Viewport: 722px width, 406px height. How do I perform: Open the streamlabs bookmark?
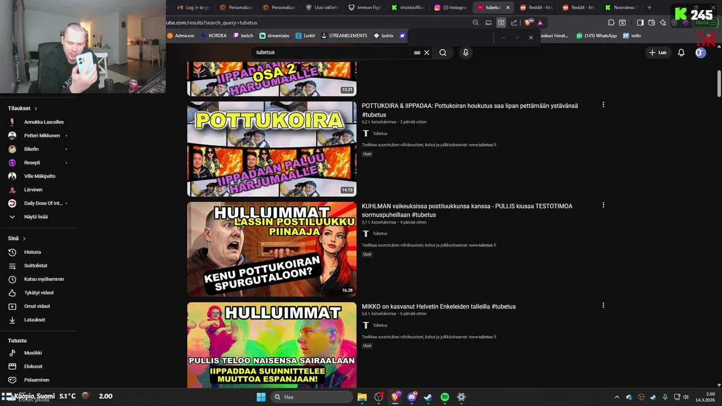274,36
